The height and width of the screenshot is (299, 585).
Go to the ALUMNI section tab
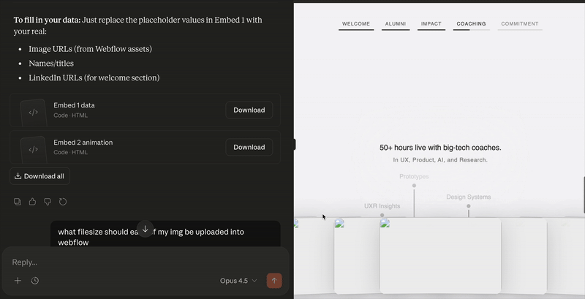pos(396,24)
